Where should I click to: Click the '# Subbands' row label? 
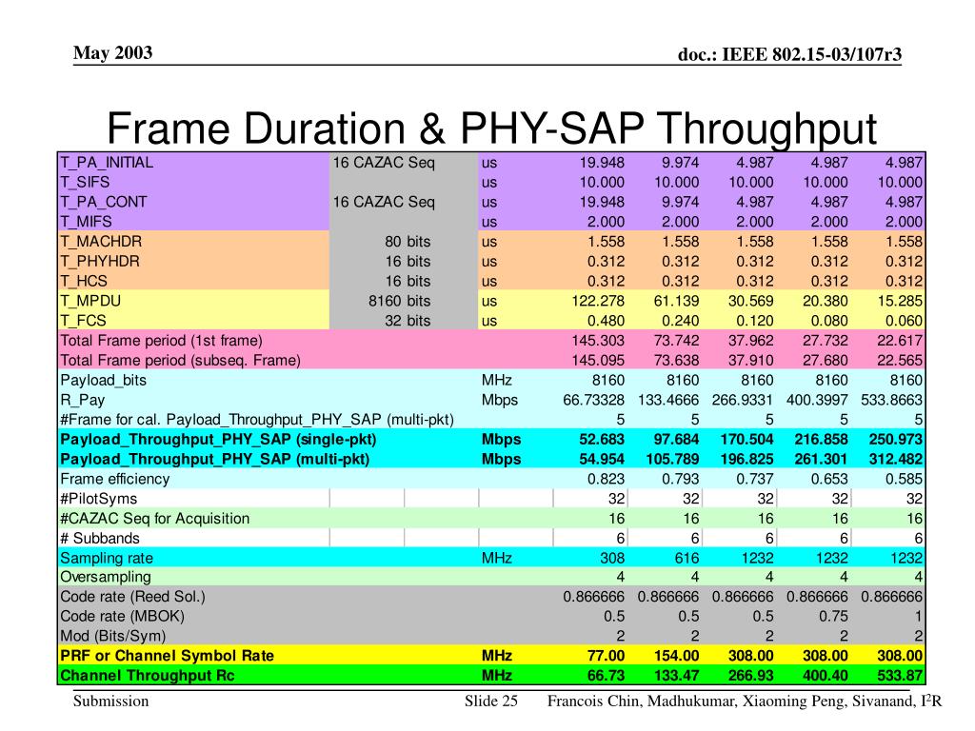[99, 539]
